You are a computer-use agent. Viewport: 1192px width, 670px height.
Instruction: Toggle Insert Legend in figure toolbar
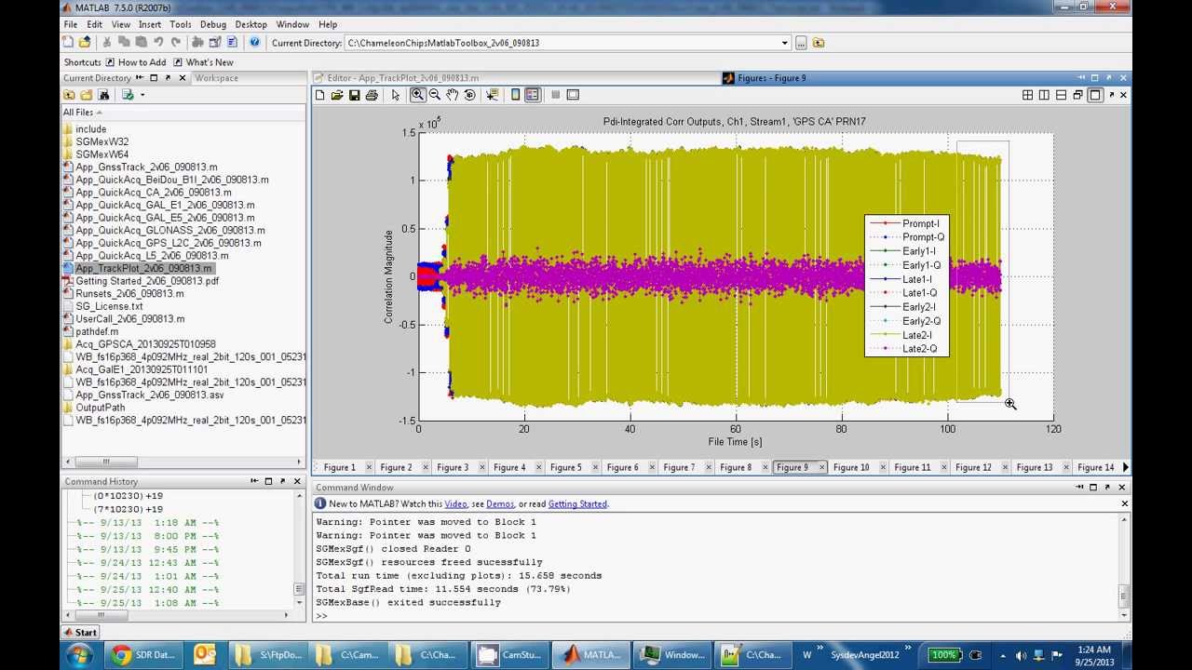point(533,95)
